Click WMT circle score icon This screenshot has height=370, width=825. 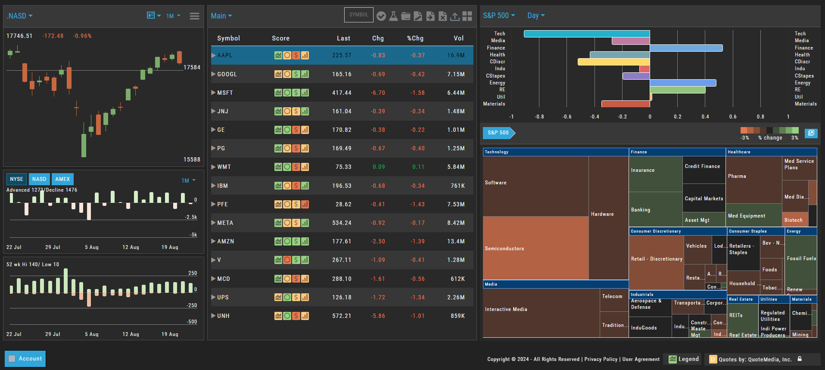287,167
